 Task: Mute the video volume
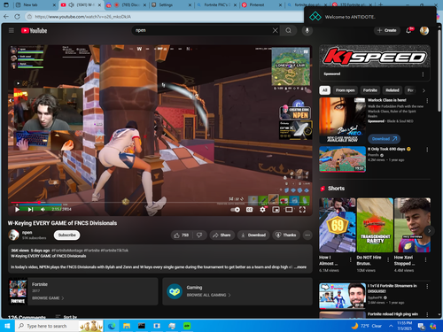(x=43, y=210)
